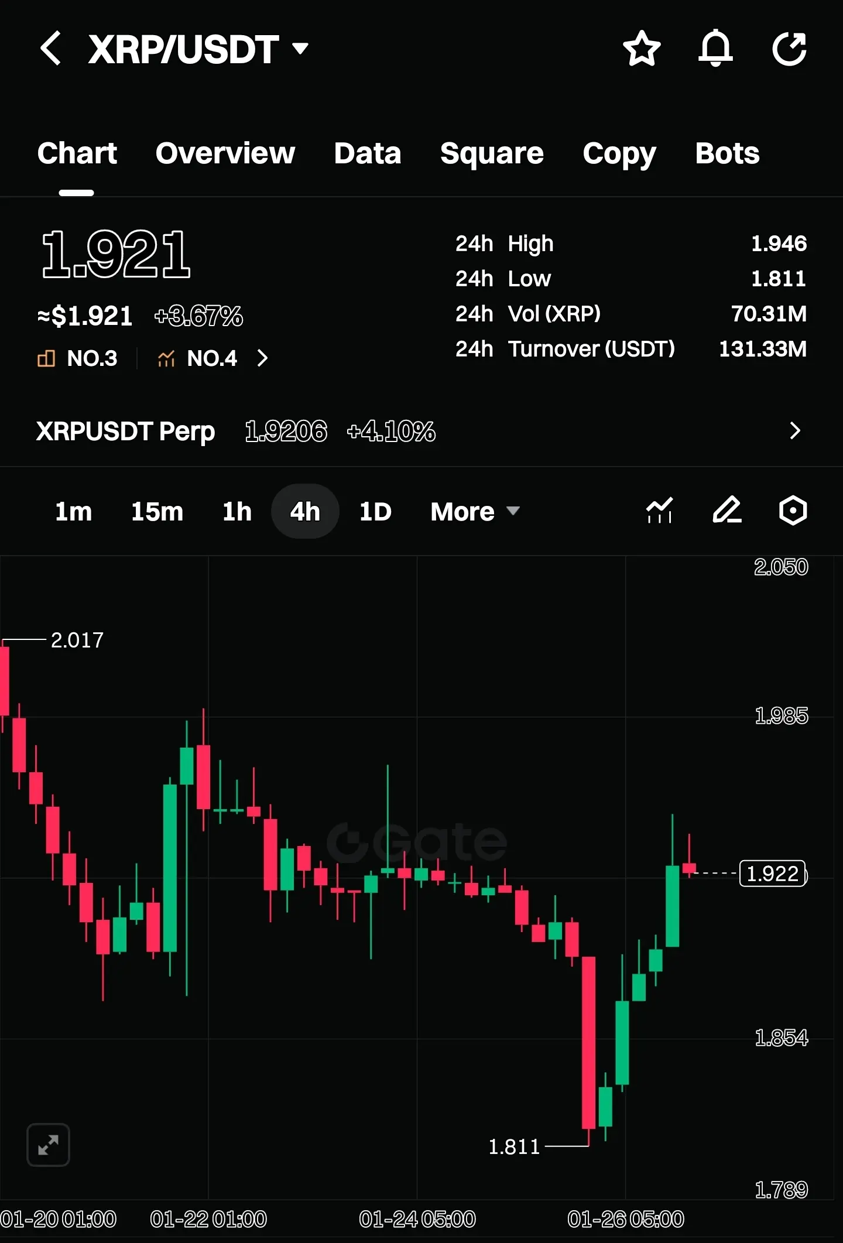843x1243 pixels.
Task: Open rankings details chevron
Action: coord(263,358)
